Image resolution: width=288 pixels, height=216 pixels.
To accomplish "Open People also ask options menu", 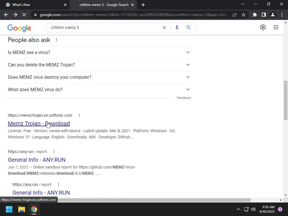I will click(x=57, y=40).
